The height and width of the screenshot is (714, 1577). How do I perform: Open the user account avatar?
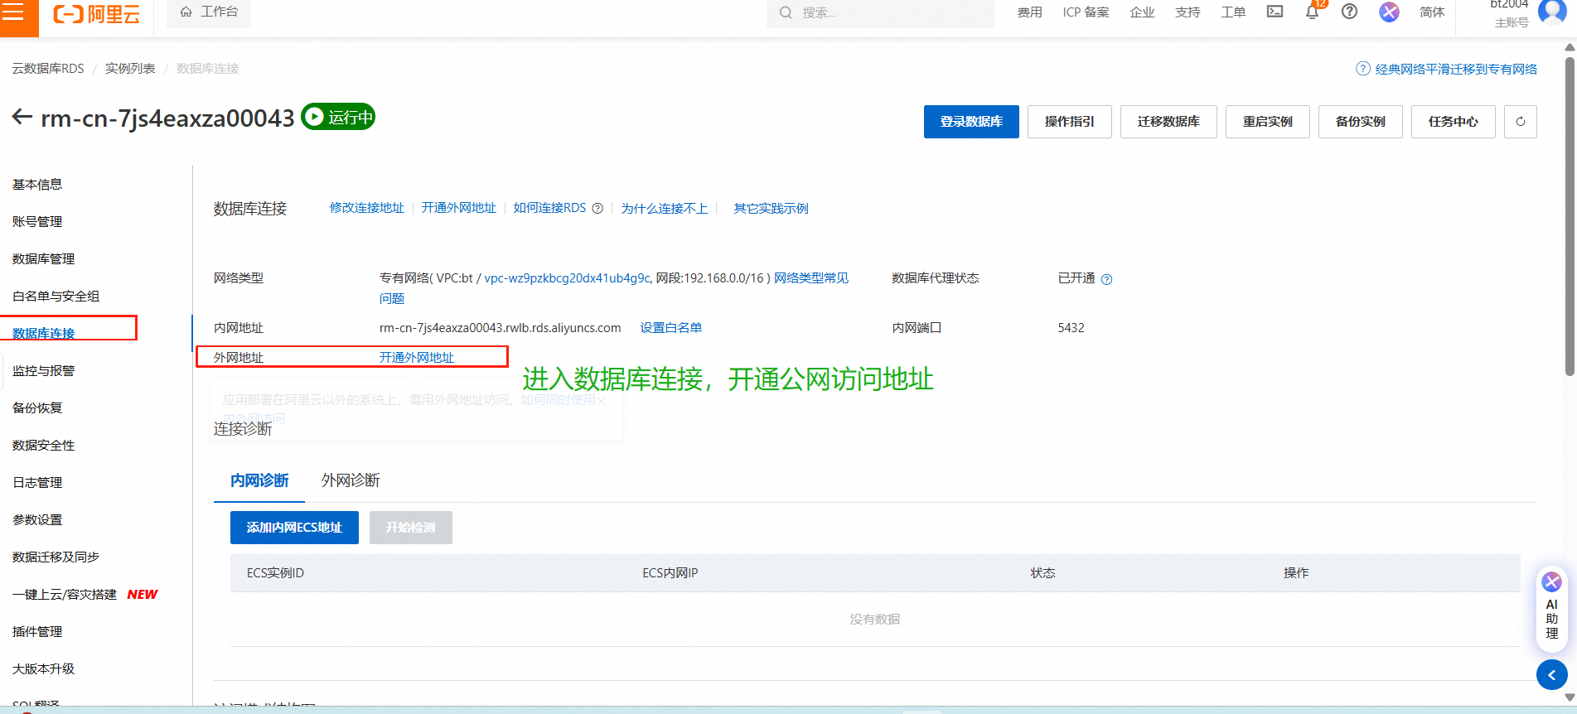pos(1551,12)
